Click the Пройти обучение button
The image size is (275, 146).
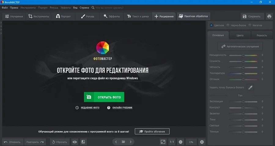coord(152,131)
